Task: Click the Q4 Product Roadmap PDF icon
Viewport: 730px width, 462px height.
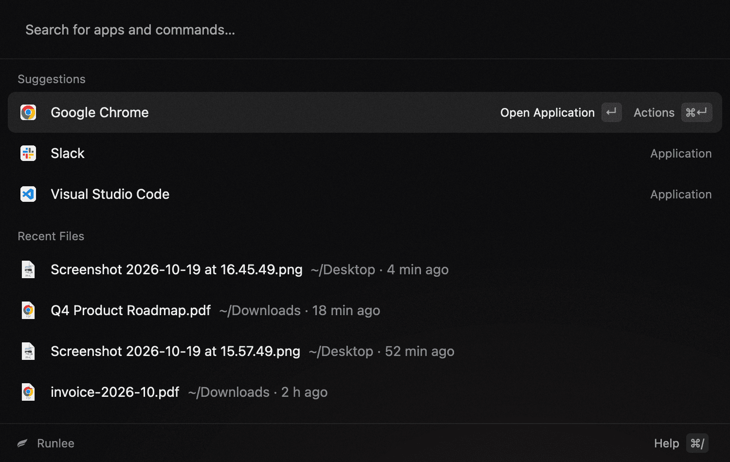Action: coord(28,310)
